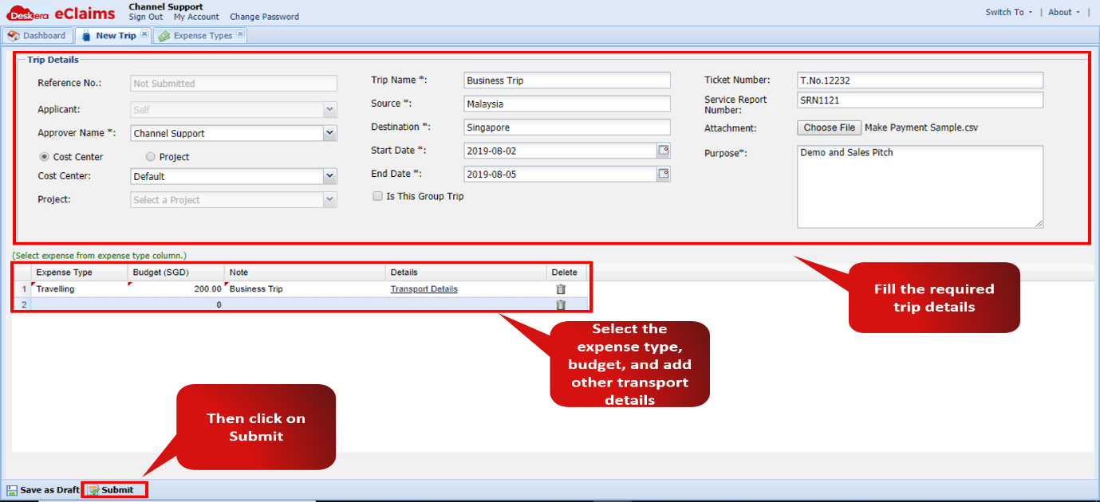Image resolution: width=1100 pixels, height=502 pixels.
Task: Click the Destination field containing Singapore
Action: (x=567, y=127)
